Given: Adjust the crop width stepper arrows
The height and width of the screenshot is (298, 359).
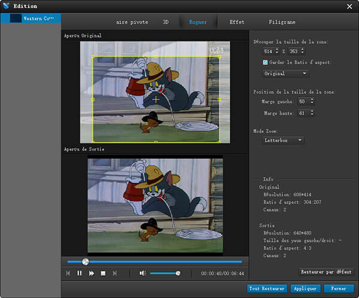Looking at the screenshot, I should click(x=277, y=51).
